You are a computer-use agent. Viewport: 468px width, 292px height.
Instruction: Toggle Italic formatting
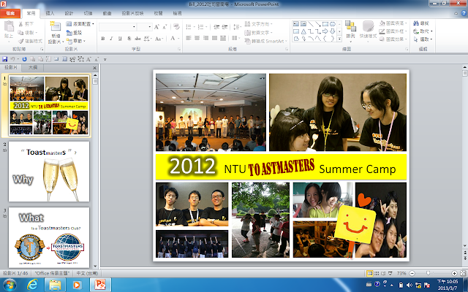pos(111,39)
